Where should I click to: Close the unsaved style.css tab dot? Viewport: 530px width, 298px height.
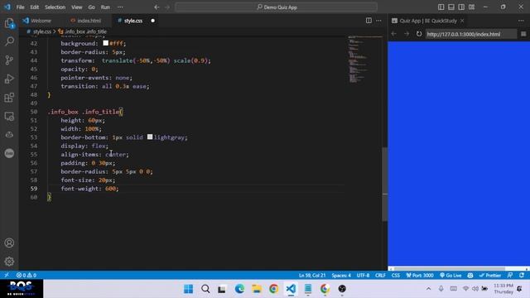(x=152, y=21)
